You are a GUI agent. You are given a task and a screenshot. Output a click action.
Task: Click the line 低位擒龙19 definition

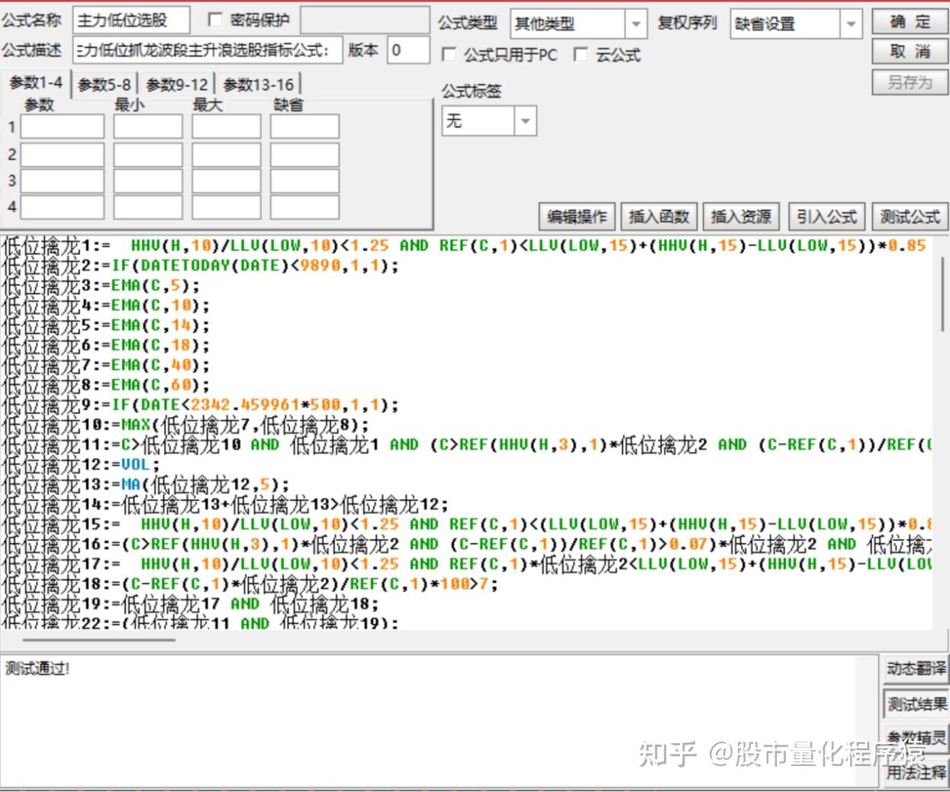[191, 603]
